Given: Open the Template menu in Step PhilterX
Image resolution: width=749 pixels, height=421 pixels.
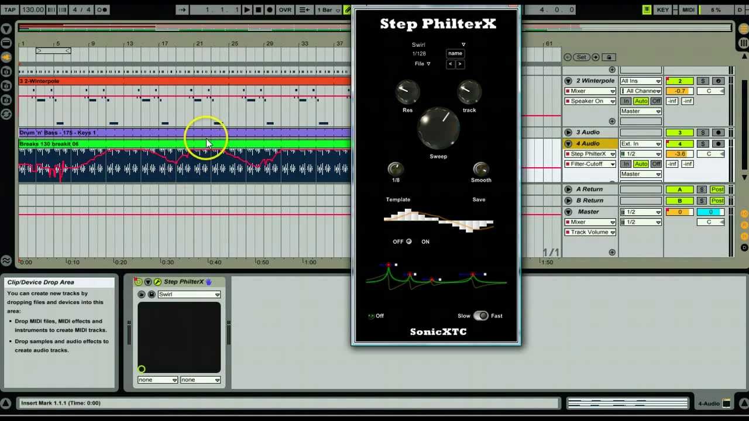Looking at the screenshot, I should 398,199.
